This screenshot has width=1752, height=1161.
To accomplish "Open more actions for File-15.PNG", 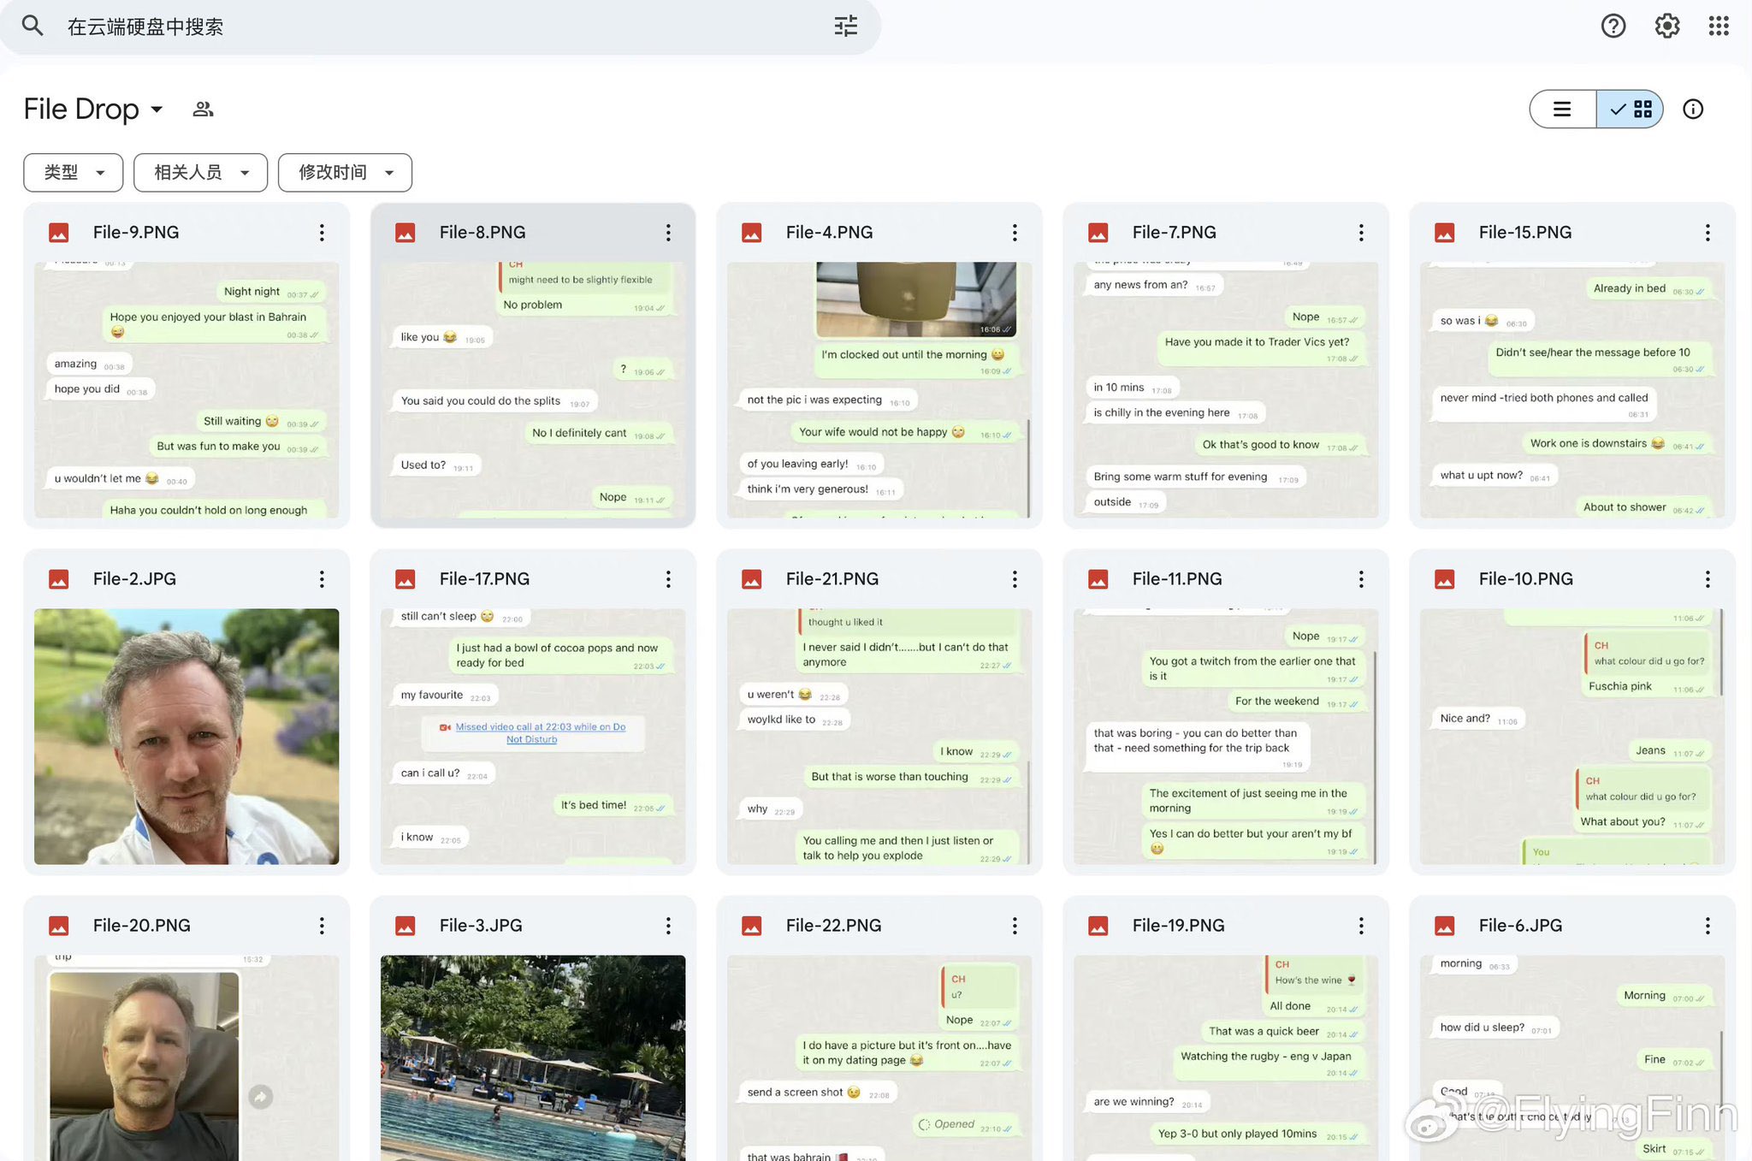I will tap(1708, 233).
